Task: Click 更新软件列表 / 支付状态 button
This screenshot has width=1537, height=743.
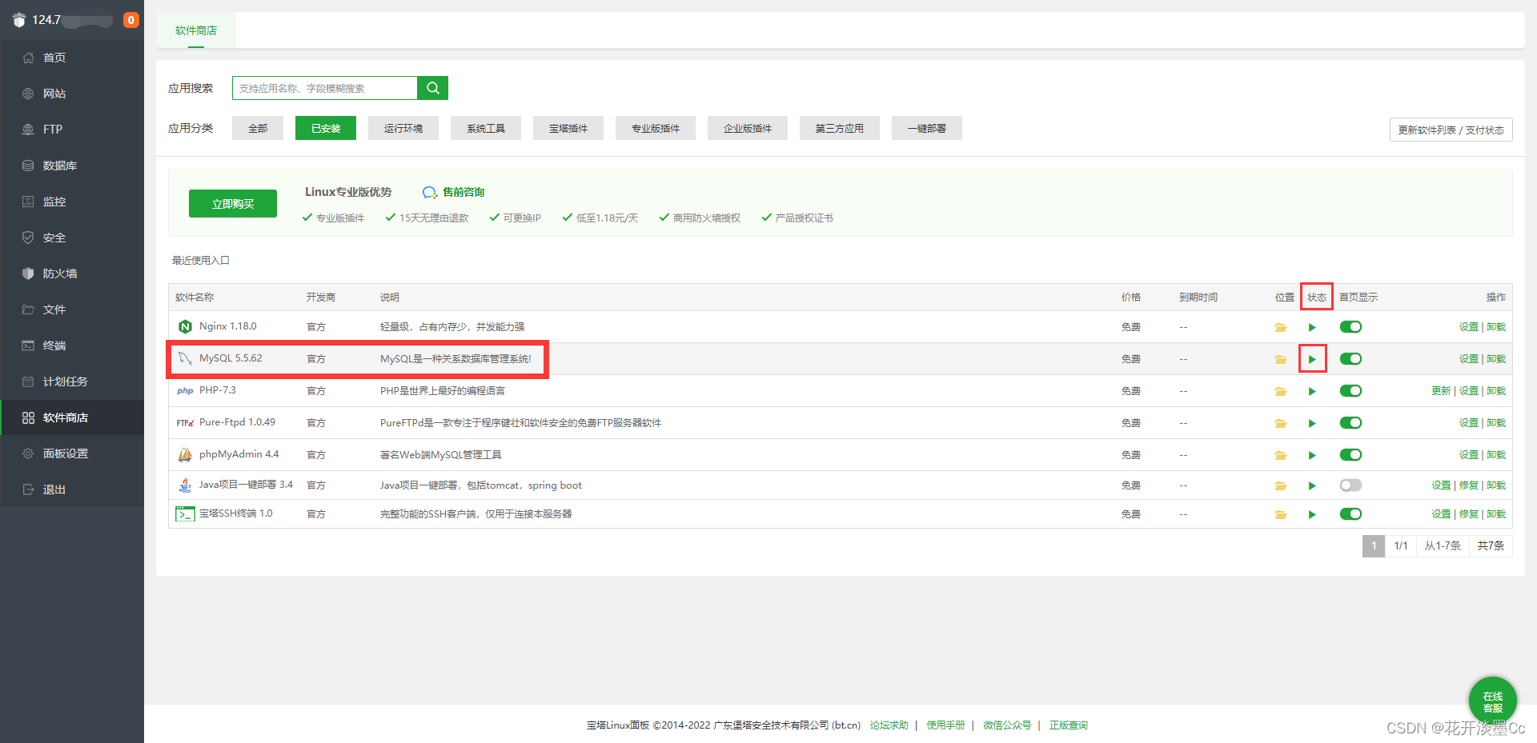Action: [1451, 130]
